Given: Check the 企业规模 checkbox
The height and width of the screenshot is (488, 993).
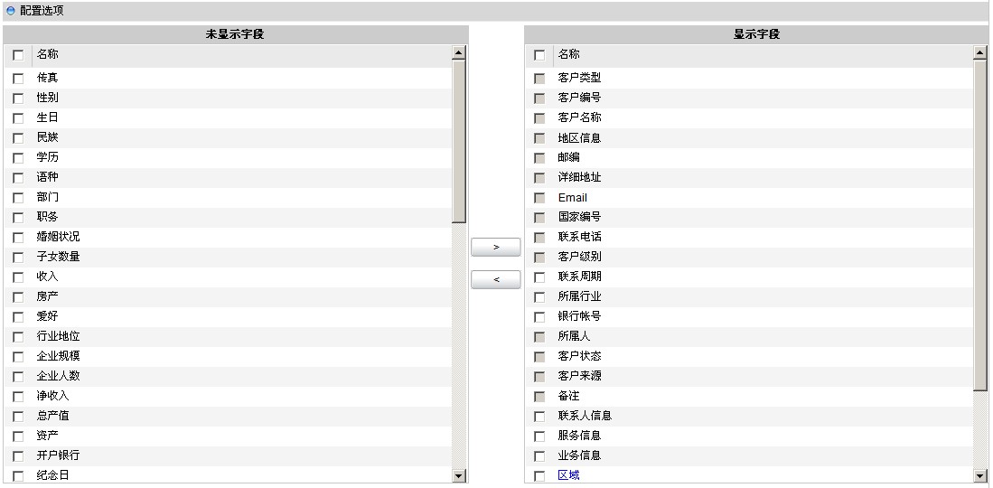Looking at the screenshot, I should tap(18, 357).
